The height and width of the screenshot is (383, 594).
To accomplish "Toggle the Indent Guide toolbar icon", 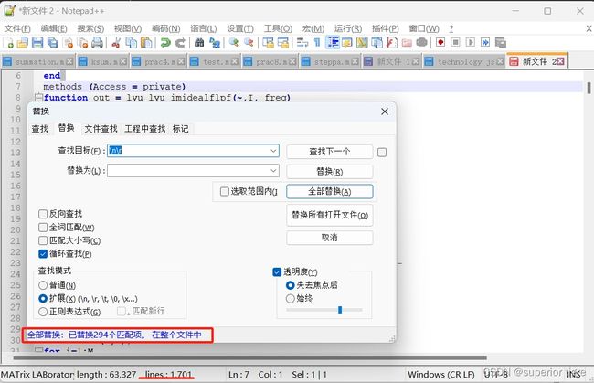I will [333, 43].
